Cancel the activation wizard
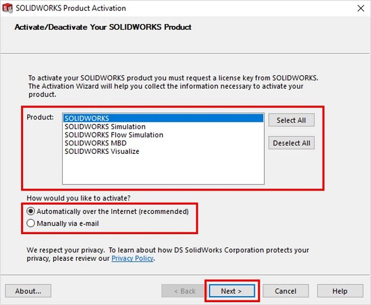 (286, 291)
